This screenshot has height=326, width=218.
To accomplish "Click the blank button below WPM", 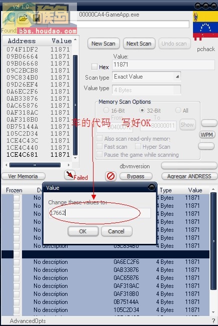I will (x=206, y=146).
